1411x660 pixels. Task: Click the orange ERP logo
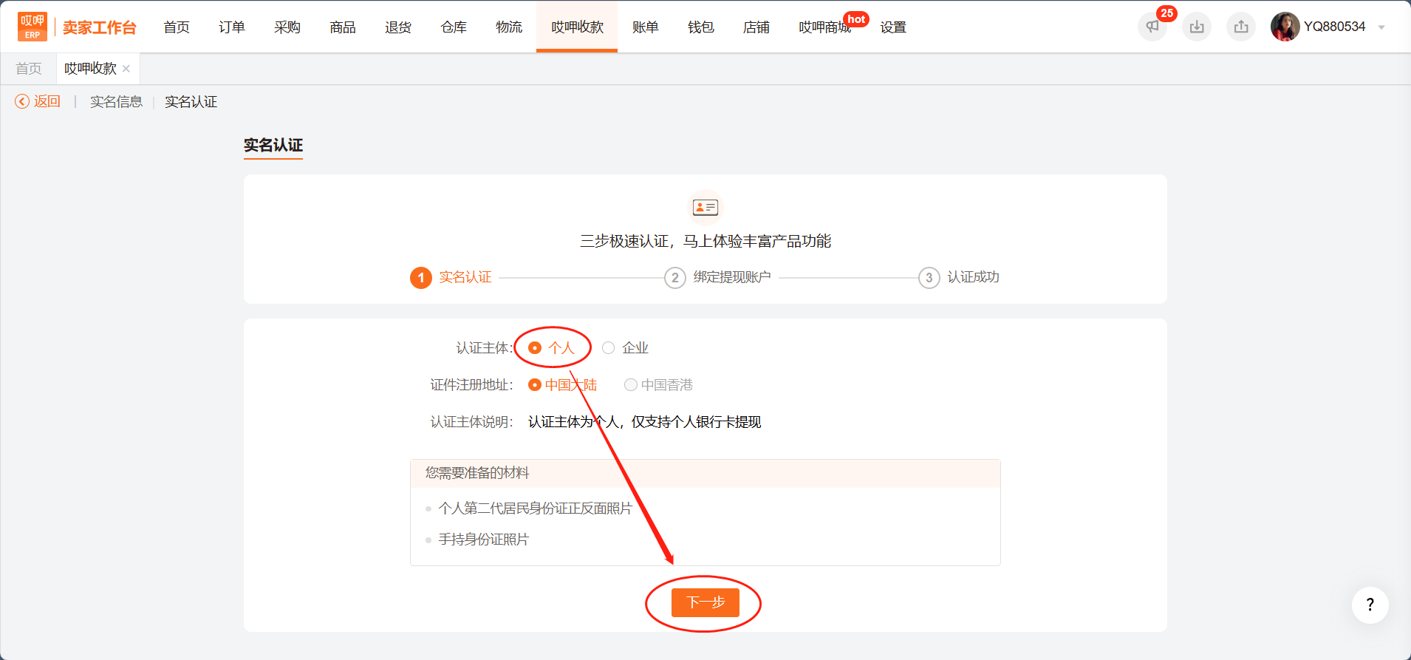(x=33, y=27)
